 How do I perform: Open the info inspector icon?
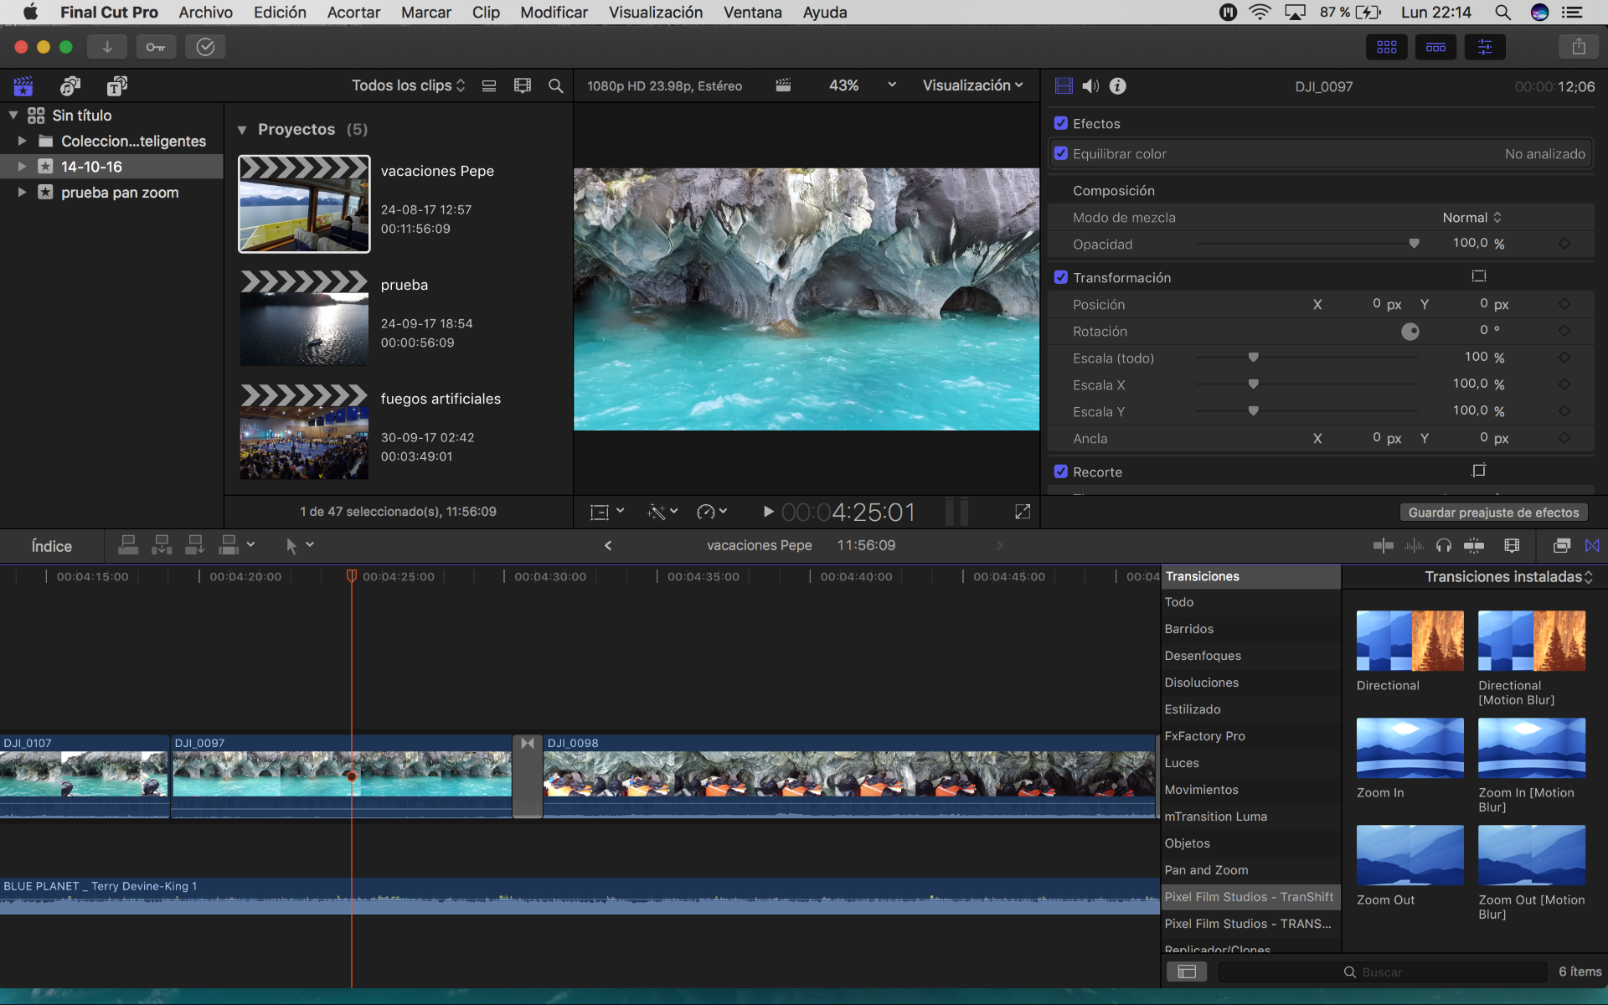click(1117, 85)
